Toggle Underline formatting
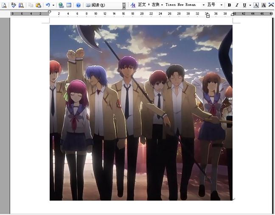Viewport: 275px width, 215px height. tap(244, 5)
